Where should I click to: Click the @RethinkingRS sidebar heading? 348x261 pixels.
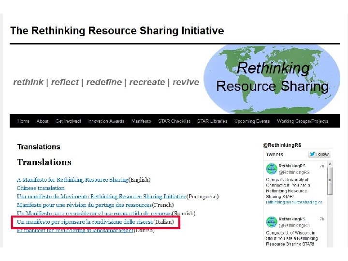282,145
